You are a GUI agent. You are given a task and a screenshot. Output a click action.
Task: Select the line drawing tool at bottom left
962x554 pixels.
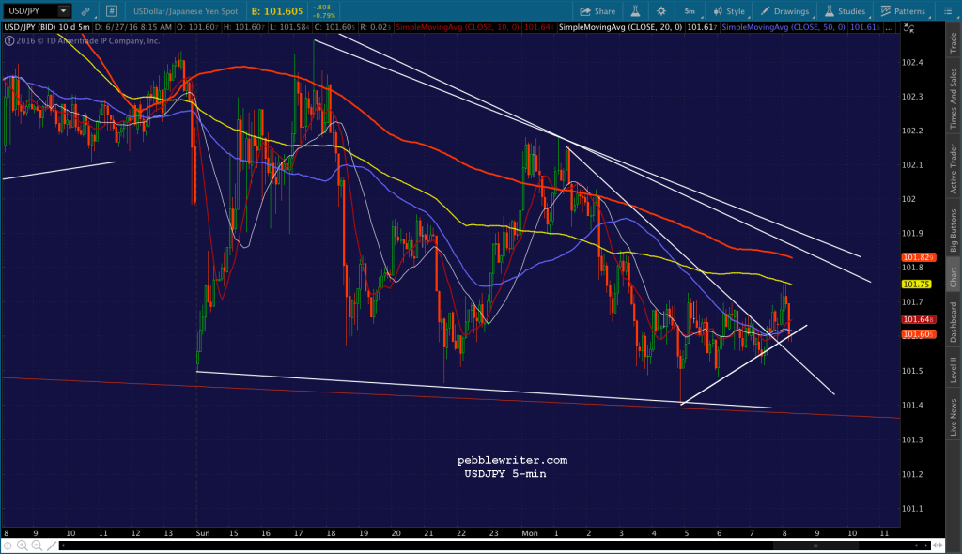[x=52, y=546]
